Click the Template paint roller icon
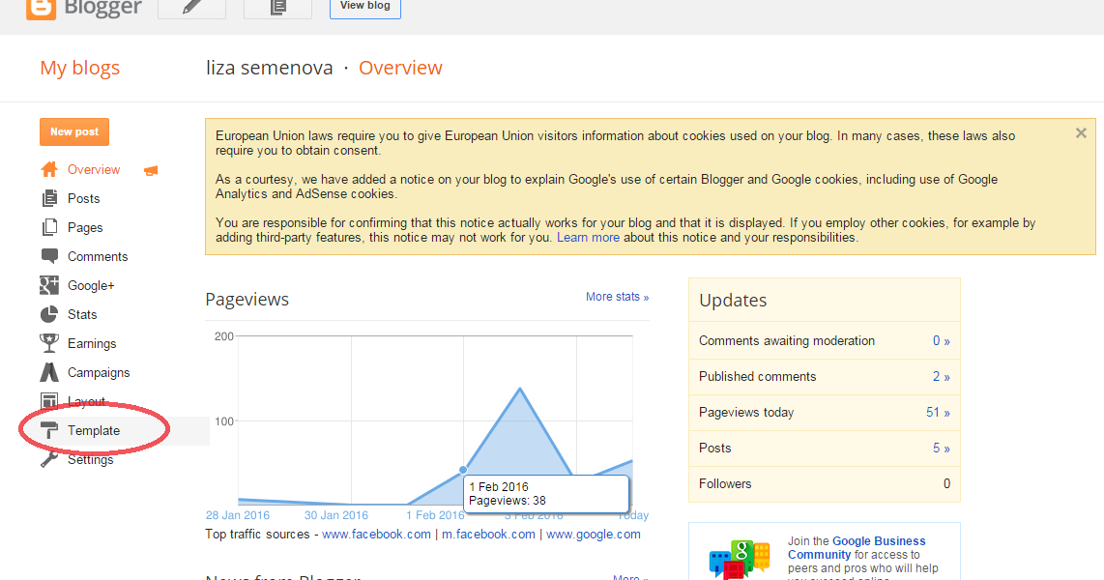This screenshot has width=1104, height=580. click(49, 430)
